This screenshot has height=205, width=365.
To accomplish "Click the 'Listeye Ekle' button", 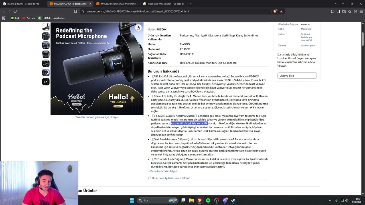I will click(x=297, y=75).
